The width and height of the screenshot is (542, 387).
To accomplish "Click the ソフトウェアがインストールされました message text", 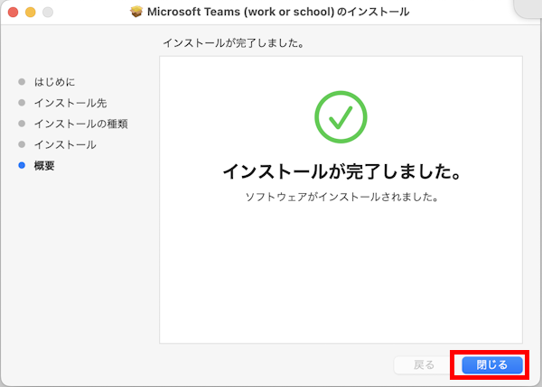I will [341, 196].
